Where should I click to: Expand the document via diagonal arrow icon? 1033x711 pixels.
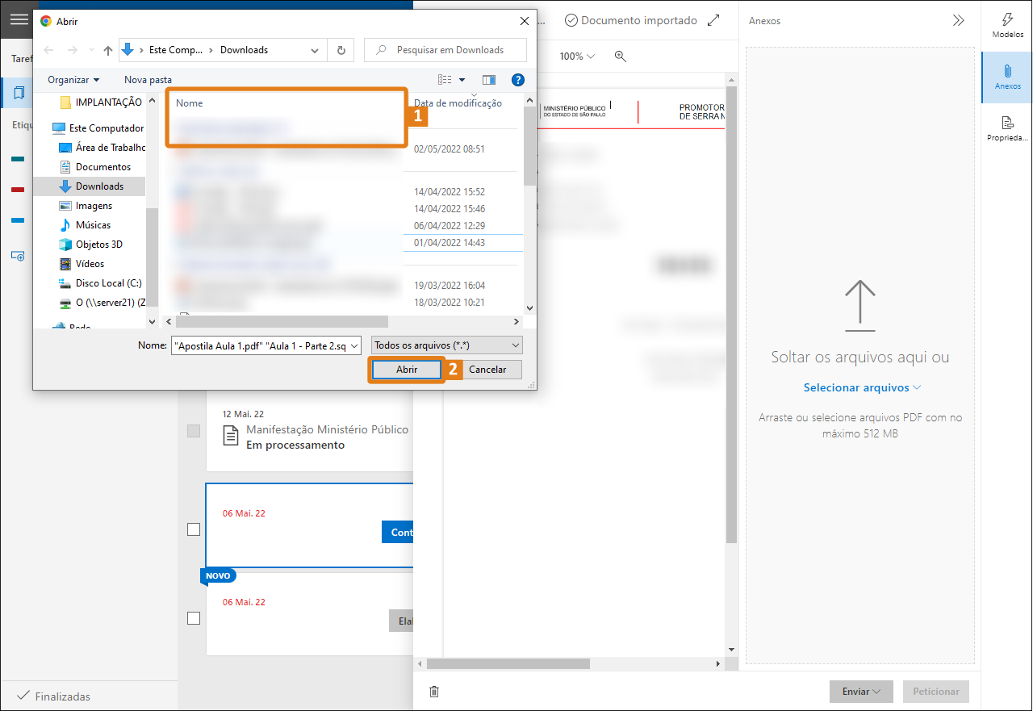click(713, 20)
